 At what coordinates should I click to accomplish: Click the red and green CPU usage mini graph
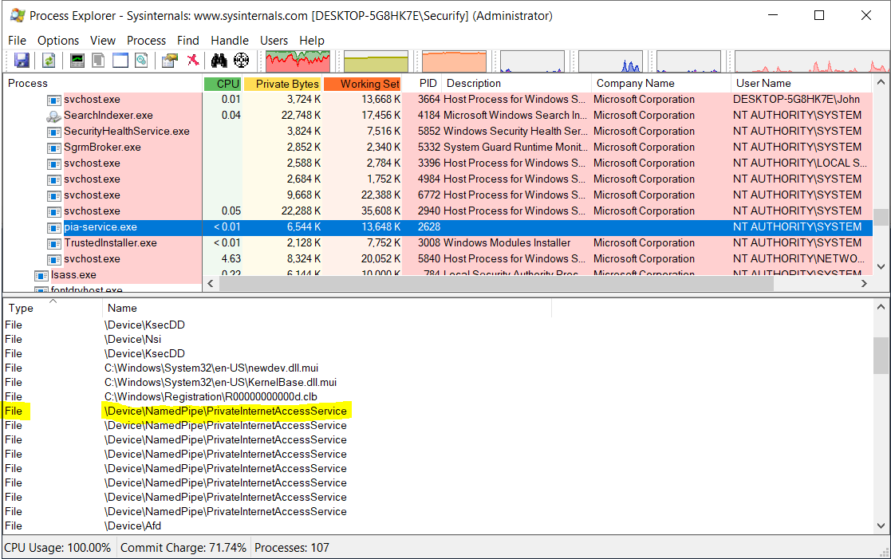pyautogui.click(x=298, y=61)
